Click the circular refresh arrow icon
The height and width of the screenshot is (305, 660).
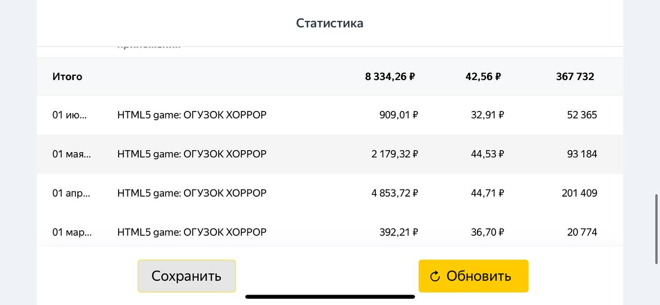tap(435, 277)
